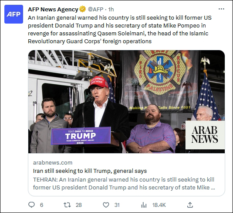View analytics via the bar chart icon
Image resolution: width=233 pixels, height=213 pixels.
[x=144, y=205]
